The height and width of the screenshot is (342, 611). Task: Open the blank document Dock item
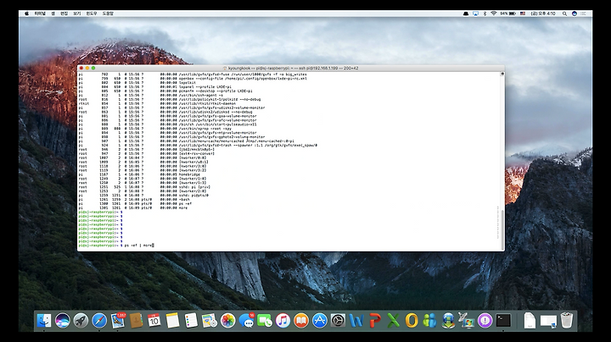pyautogui.click(x=530, y=321)
